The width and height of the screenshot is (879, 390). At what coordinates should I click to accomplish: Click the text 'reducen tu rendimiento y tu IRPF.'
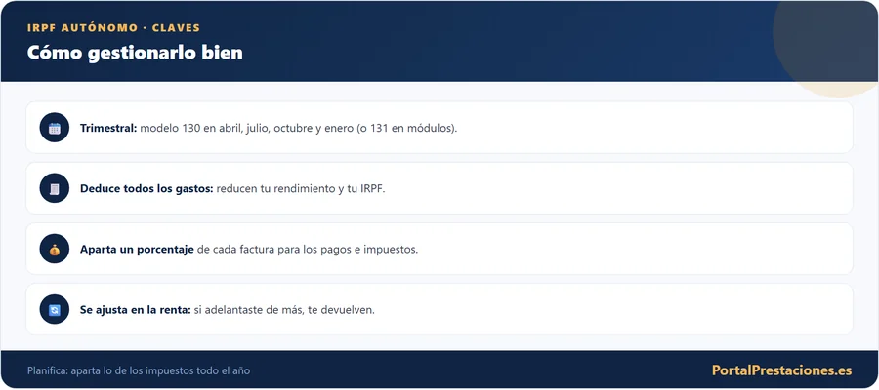(x=301, y=188)
